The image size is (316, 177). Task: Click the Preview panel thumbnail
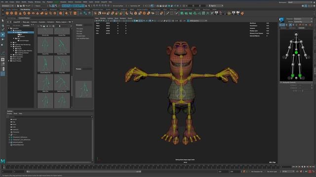pyautogui.click(x=83, y=89)
